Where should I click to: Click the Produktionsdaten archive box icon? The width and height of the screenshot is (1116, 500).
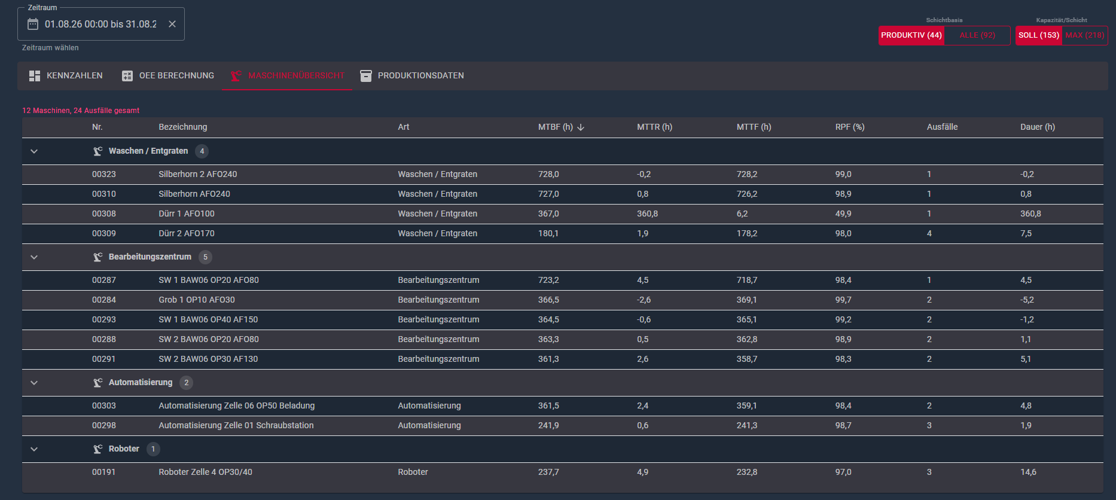366,76
